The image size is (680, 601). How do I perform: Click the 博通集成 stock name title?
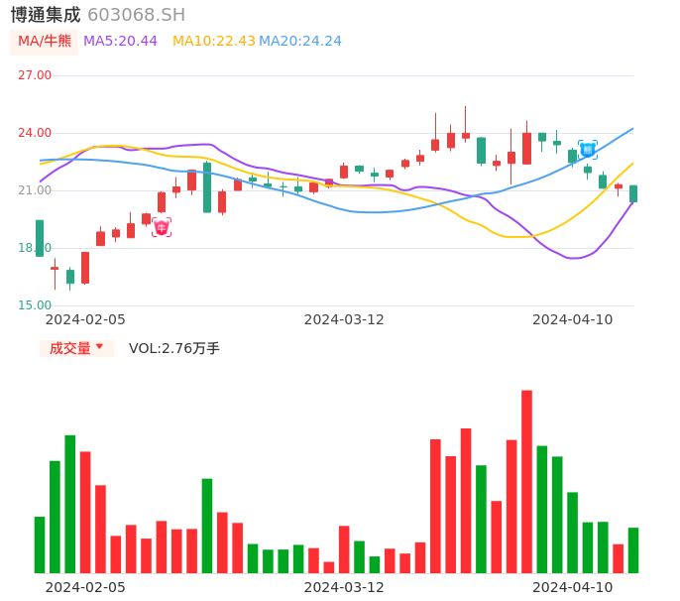coord(46,15)
